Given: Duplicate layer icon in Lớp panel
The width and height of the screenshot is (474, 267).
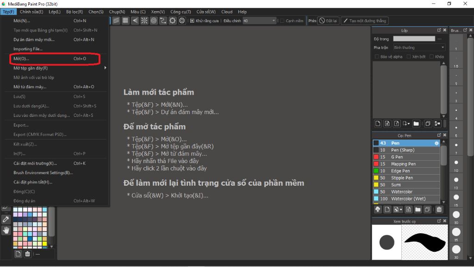Looking at the screenshot, I should [428, 123].
